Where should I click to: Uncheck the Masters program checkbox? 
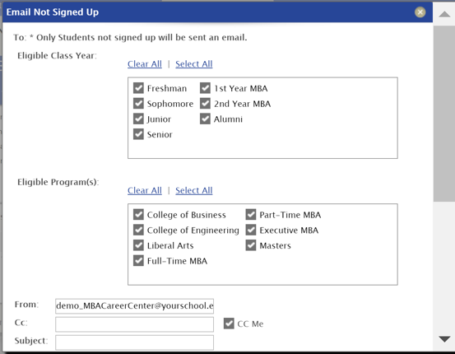[251, 245]
